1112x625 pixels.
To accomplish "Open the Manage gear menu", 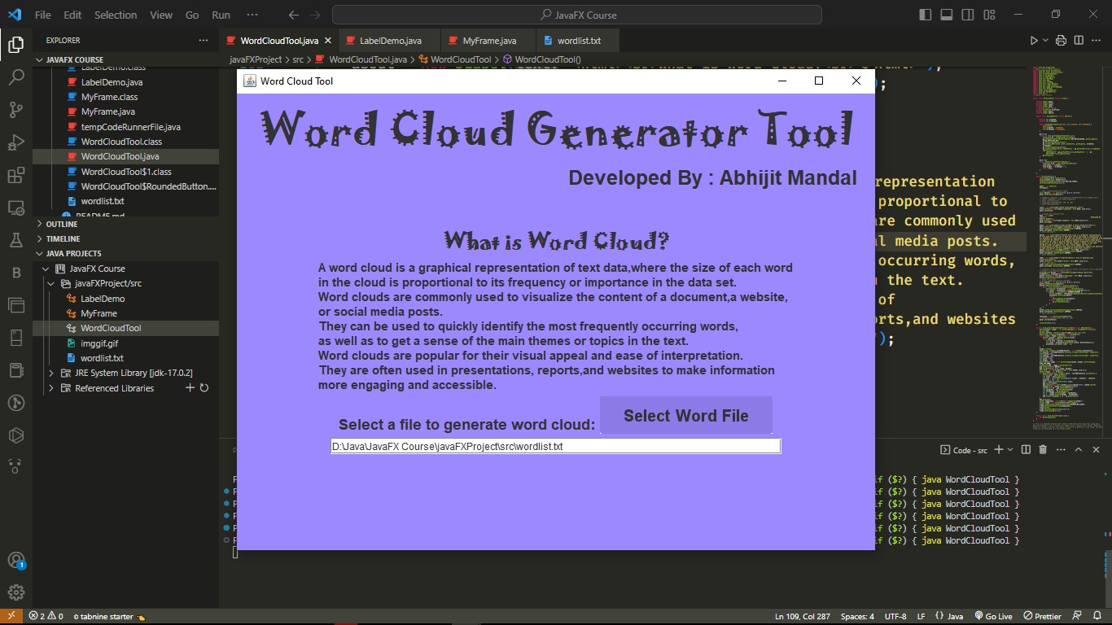I will click(x=16, y=592).
